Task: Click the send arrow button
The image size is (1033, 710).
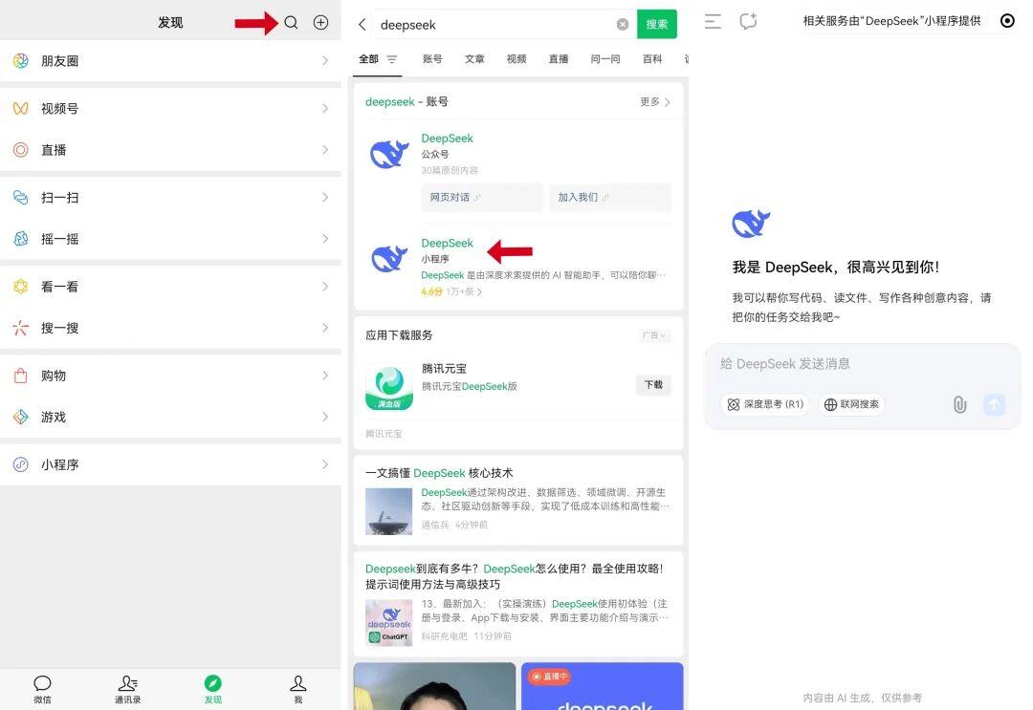Action: tap(994, 404)
